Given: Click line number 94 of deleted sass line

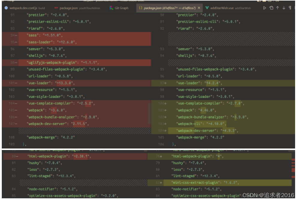Looking at the screenshot, I should [13, 35].
